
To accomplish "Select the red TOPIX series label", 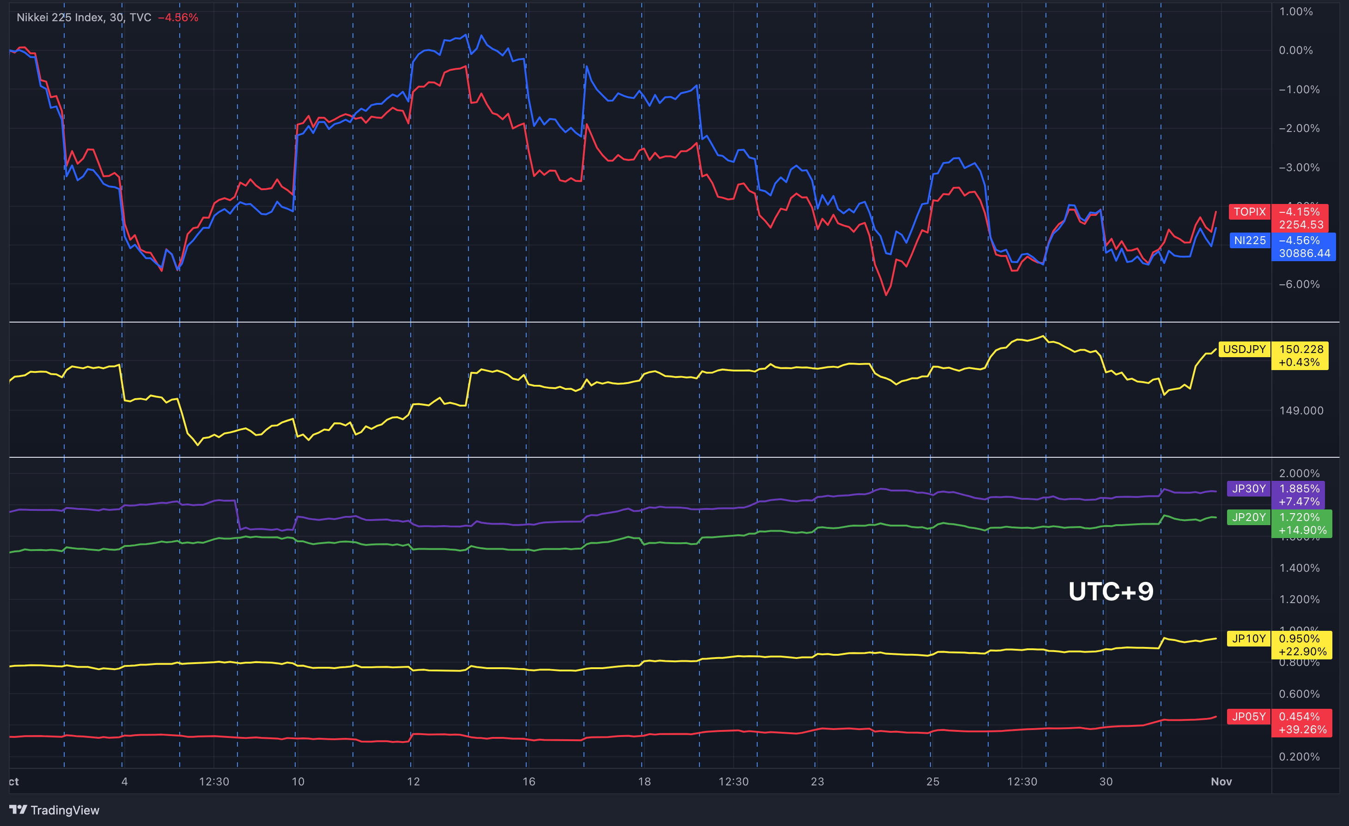I will tap(1249, 212).
